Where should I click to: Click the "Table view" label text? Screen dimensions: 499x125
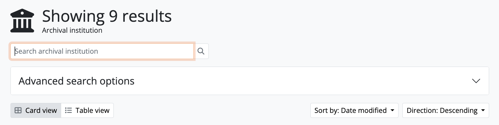(93, 110)
